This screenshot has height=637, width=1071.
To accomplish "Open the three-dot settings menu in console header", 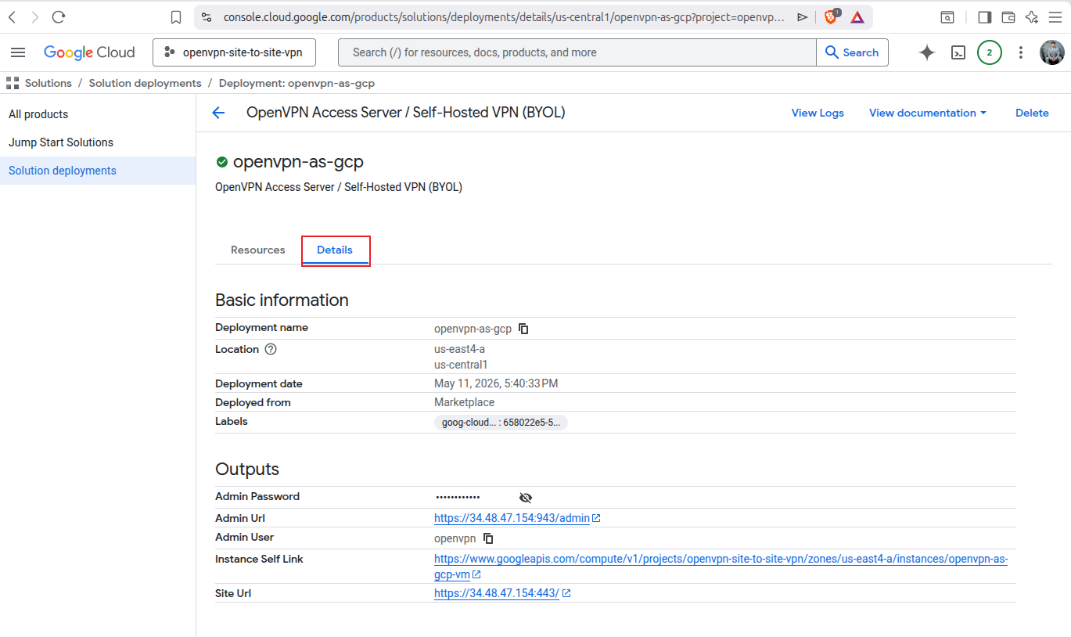I will (1020, 52).
